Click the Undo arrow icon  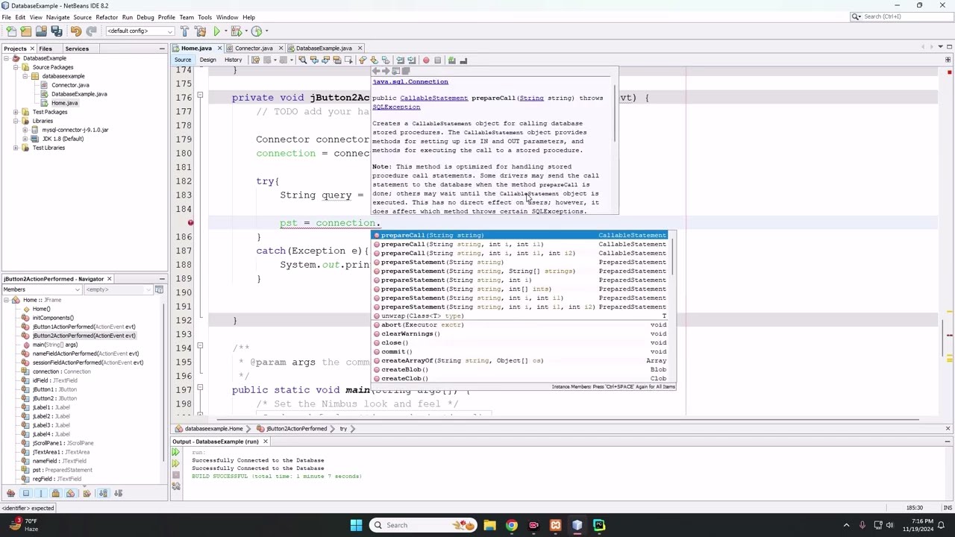tap(76, 31)
